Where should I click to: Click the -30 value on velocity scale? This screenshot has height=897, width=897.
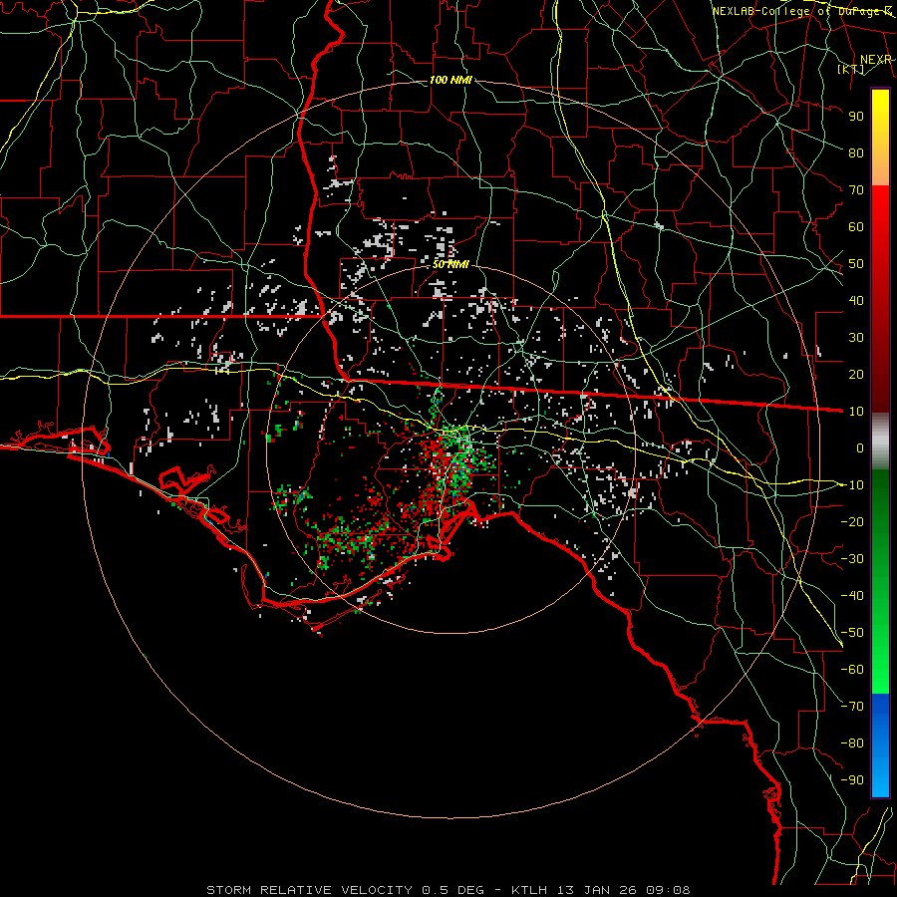(x=852, y=559)
